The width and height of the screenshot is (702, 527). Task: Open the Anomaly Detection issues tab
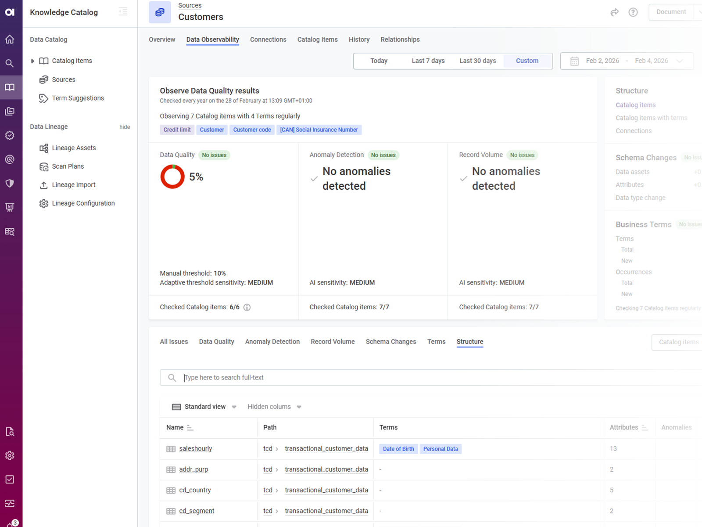coord(272,342)
